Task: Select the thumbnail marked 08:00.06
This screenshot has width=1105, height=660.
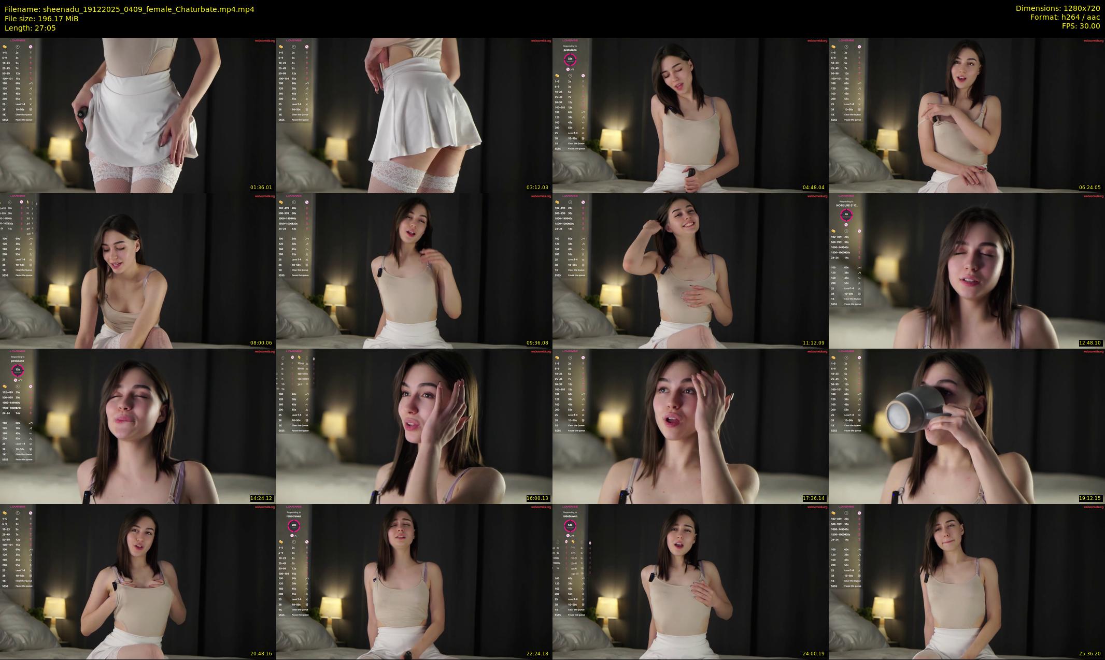Action: pyautogui.click(x=138, y=270)
